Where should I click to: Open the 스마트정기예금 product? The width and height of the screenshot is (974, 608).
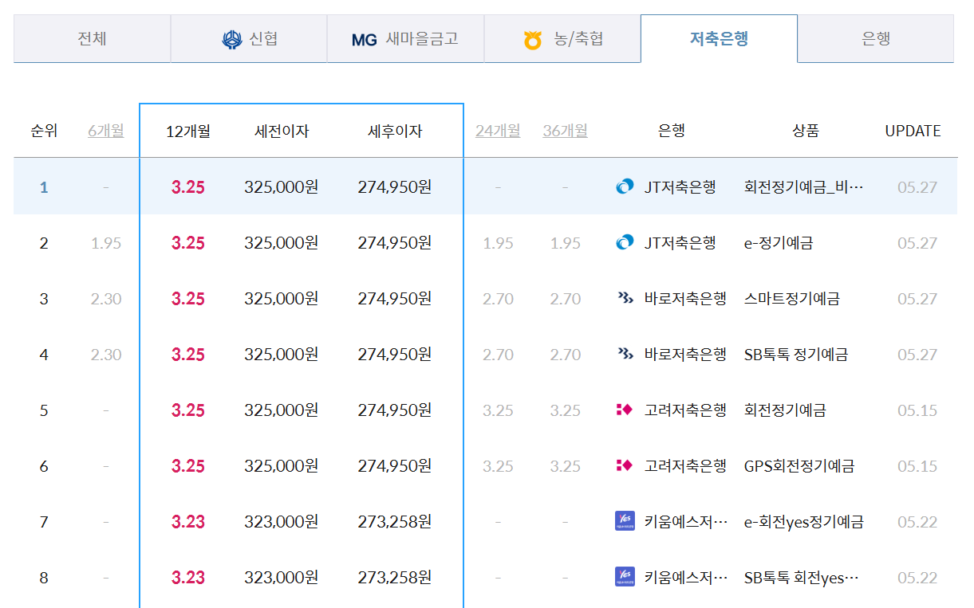click(791, 298)
